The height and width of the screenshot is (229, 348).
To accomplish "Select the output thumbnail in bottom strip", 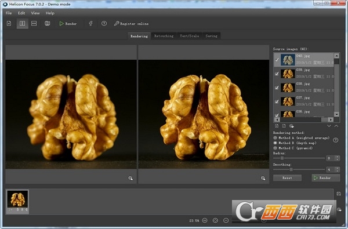I will pos(17,202).
